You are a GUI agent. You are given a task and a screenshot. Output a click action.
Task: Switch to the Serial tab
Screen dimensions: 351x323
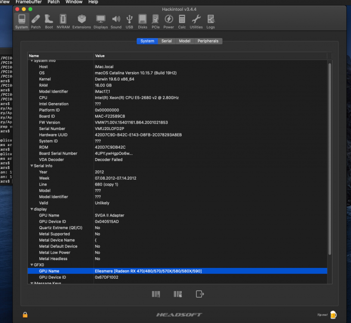pos(167,41)
